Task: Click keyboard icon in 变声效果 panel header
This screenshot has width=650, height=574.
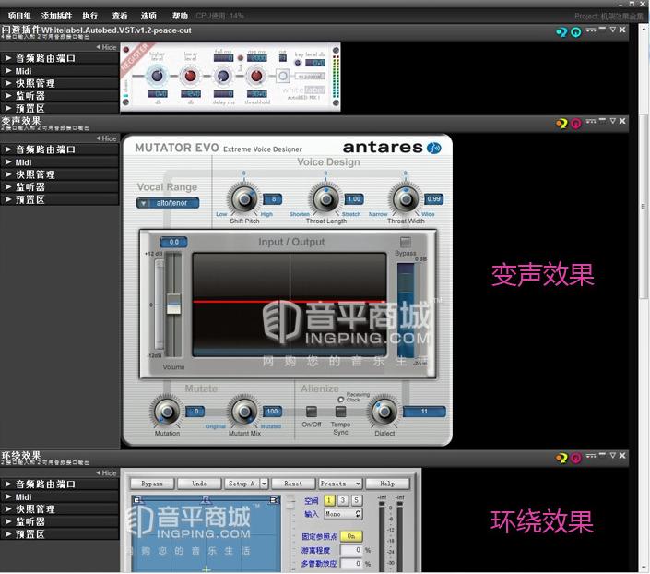Action: (591, 121)
